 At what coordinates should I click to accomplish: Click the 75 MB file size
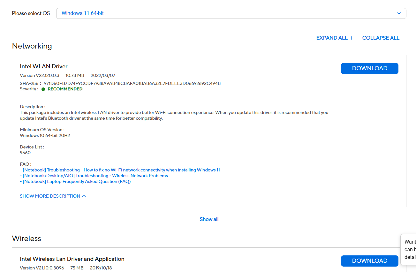[77, 268]
